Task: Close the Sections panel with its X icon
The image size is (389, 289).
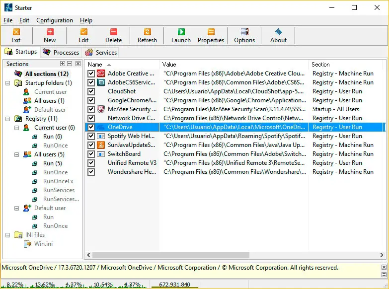Action: tap(78, 64)
